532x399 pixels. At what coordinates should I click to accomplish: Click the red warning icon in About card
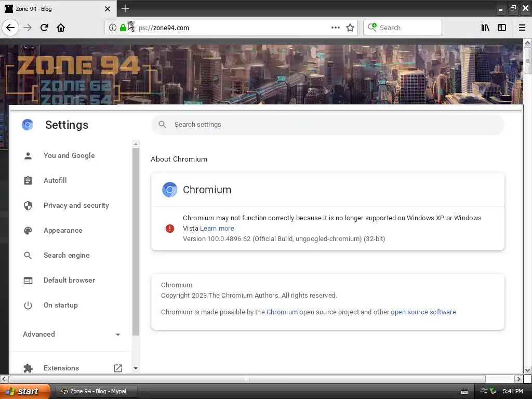(x=170, y=229)
